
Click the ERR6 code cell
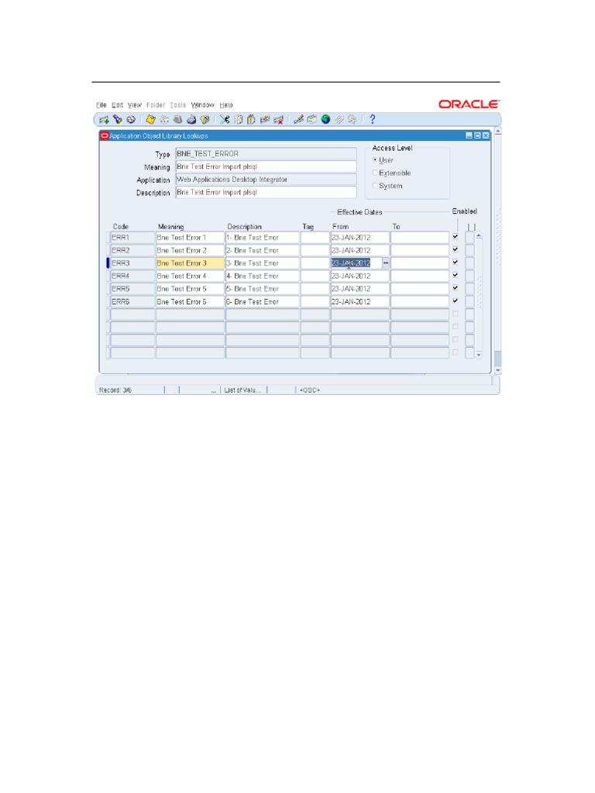(x=132, y=301)
